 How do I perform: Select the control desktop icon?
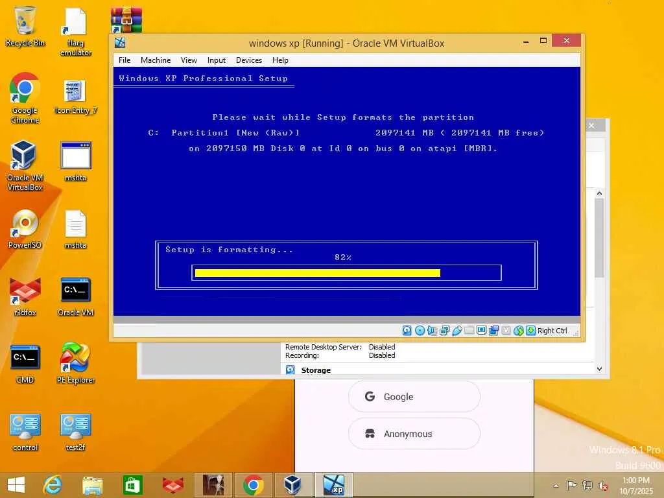tap(25, 432)
